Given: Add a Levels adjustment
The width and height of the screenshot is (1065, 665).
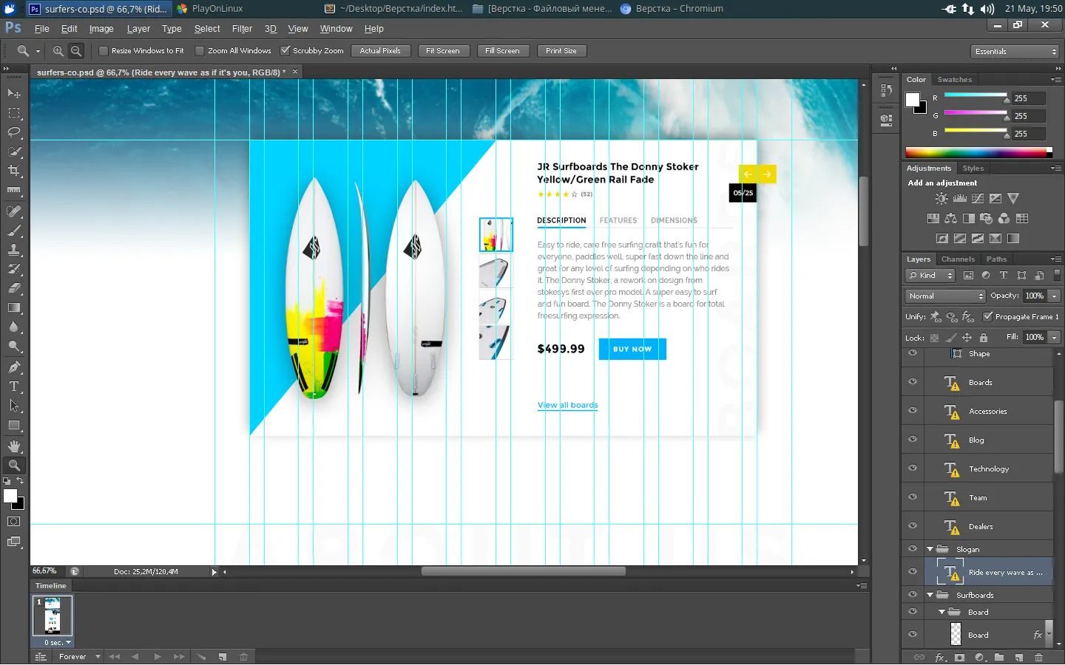Looking at the screenshot, I should [x=960, y=198].
